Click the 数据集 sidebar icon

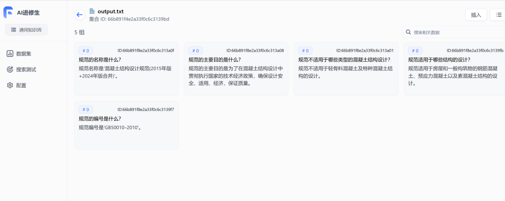(x=10, y=54)
